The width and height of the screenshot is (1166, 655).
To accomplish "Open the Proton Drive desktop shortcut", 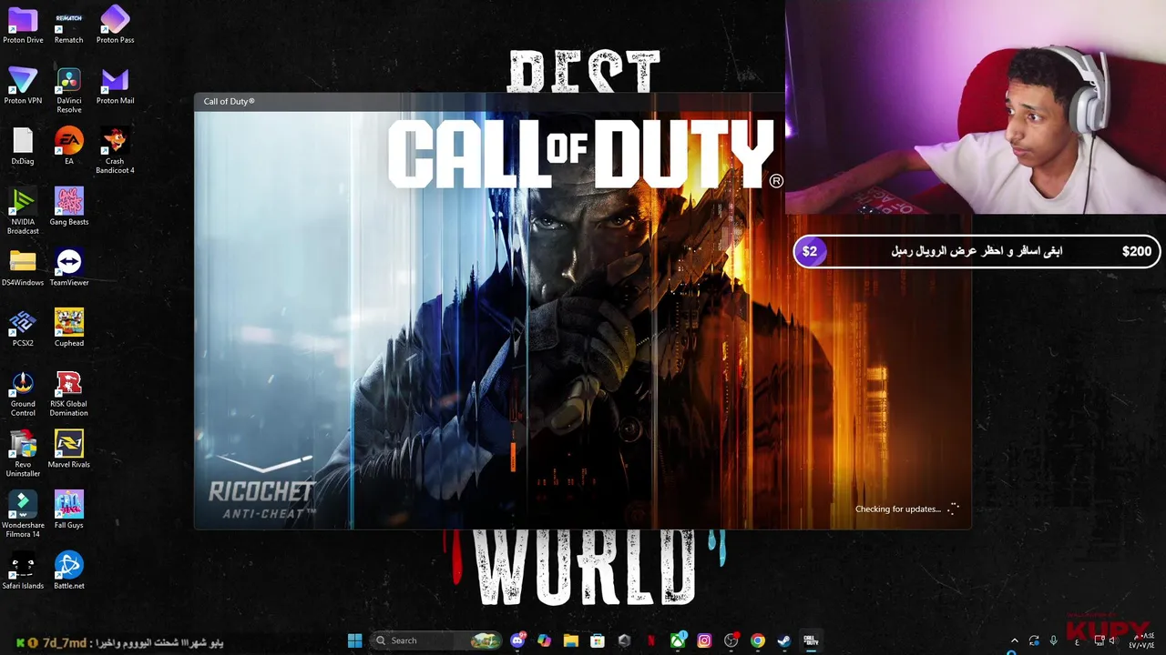I will (x=23, y=25).
